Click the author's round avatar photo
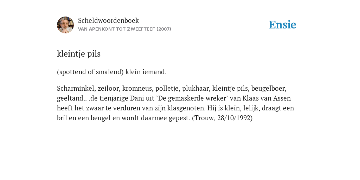360x180 pixels. [65, 25]
